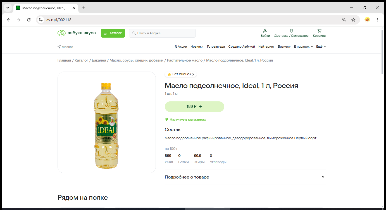Click the green Наличие в магазинах pin icon
This screenshot has height=210, width=386.
167,119
